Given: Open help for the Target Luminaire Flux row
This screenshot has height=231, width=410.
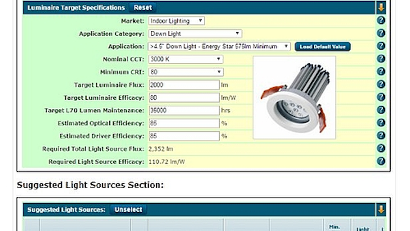Looking at the screenshot, I should click(381, 84).
